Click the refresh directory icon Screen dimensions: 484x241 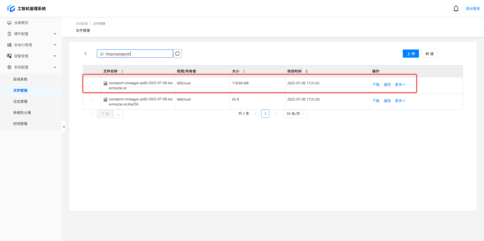[177, 54]
